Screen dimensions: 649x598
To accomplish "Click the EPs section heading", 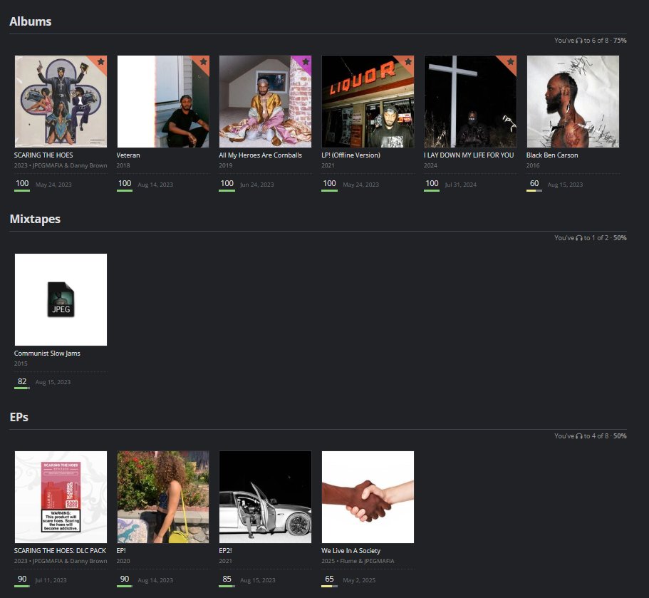I will [x=19, y=417].
